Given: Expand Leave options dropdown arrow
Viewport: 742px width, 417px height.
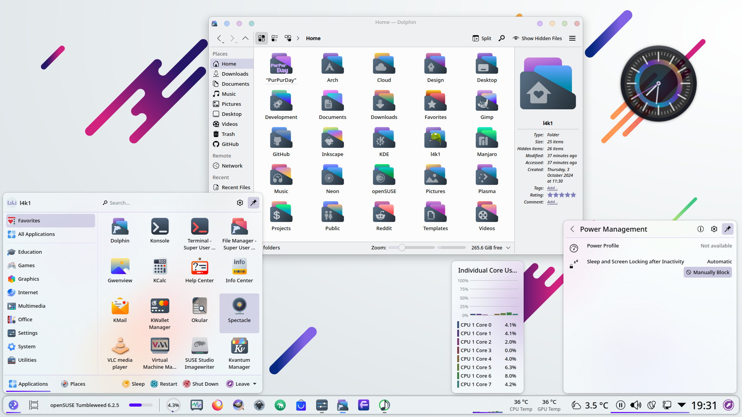Looking at the screenshot, I should pos(255,384).
